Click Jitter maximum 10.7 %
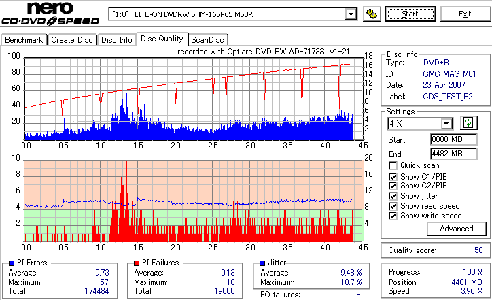The image size is (492, 300). (x=351, y=282)
